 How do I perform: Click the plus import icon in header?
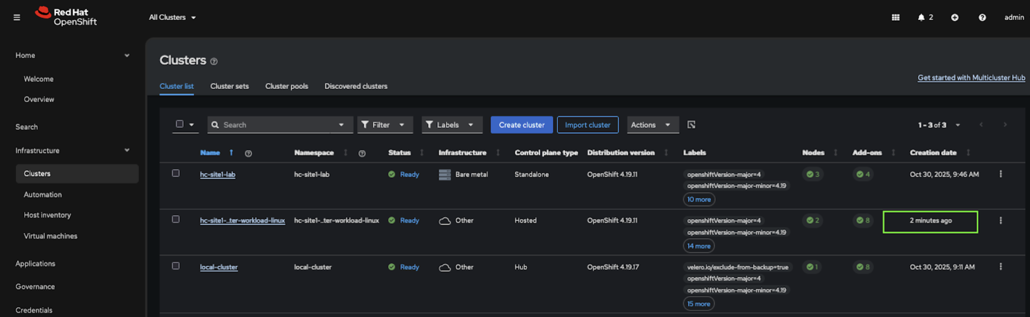[955, 17]
